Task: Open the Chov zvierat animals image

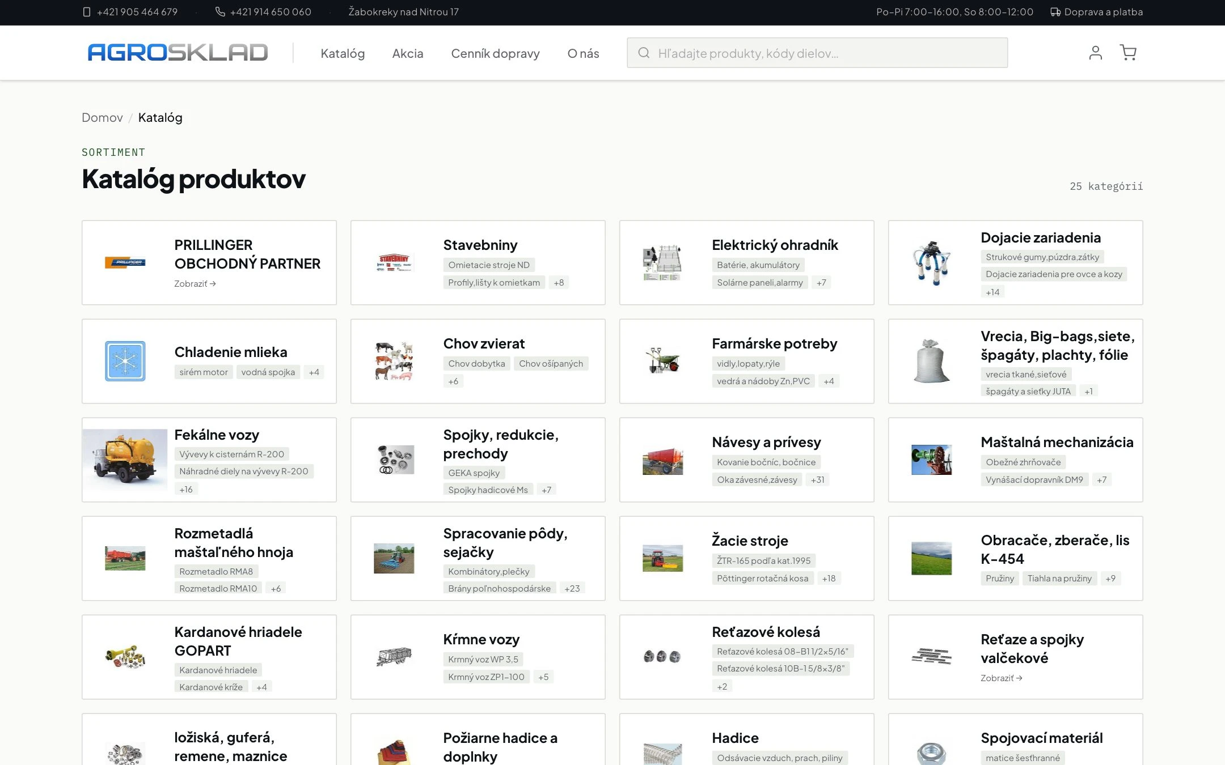Action: pos(394,361)
